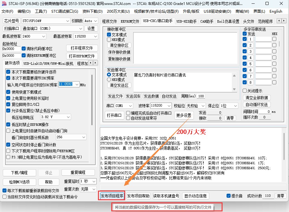Click the 发布项目程序 button

tap(112, 196)
